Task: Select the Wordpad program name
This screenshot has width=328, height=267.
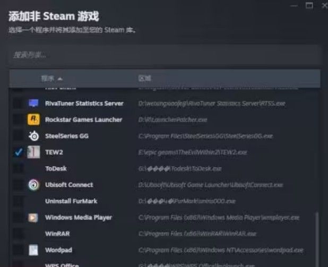Action: [58, 250]
